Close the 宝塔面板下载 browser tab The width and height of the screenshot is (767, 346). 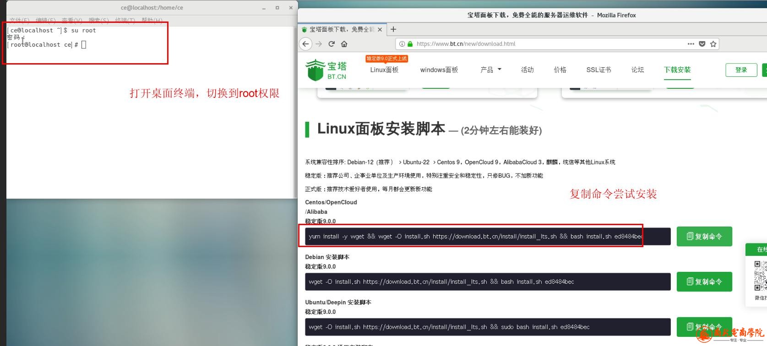click(x=380, y=29)
